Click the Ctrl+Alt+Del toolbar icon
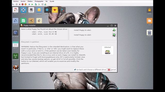 13,4
